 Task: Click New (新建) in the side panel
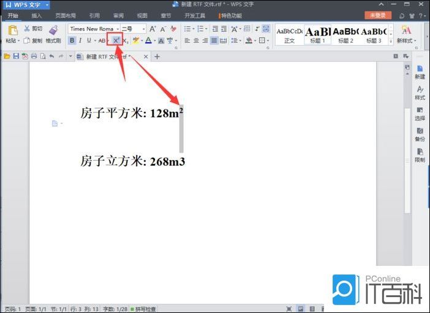pos(420,73)
